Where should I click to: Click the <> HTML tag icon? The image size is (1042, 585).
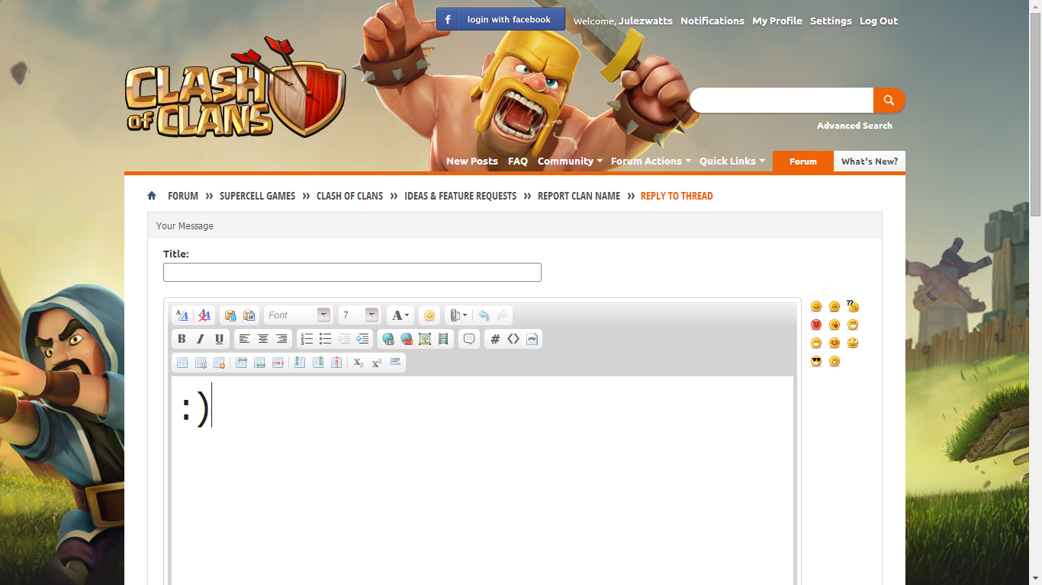513,339
